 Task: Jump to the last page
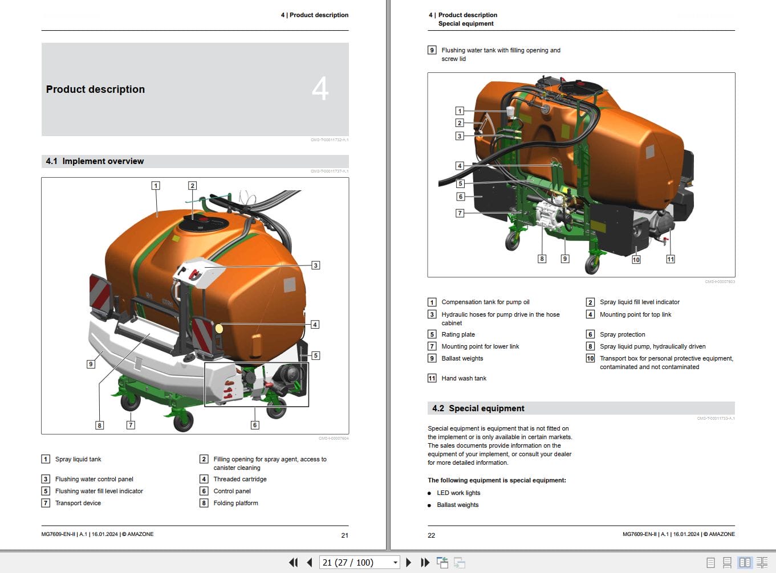pyautogui.click(x=425, y=563)
